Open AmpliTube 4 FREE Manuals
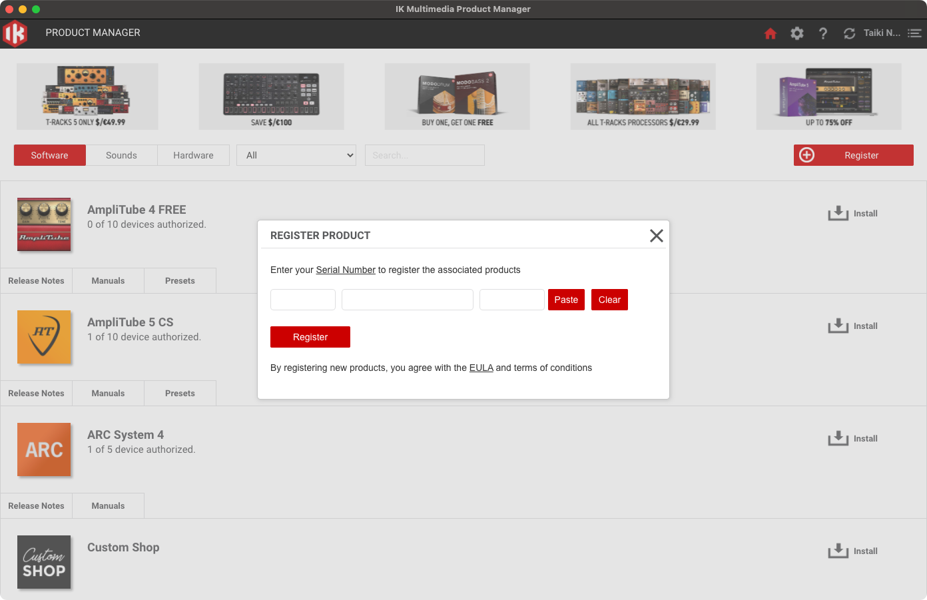The width and height of the screenshot is (927, 600). coord(108,281)
